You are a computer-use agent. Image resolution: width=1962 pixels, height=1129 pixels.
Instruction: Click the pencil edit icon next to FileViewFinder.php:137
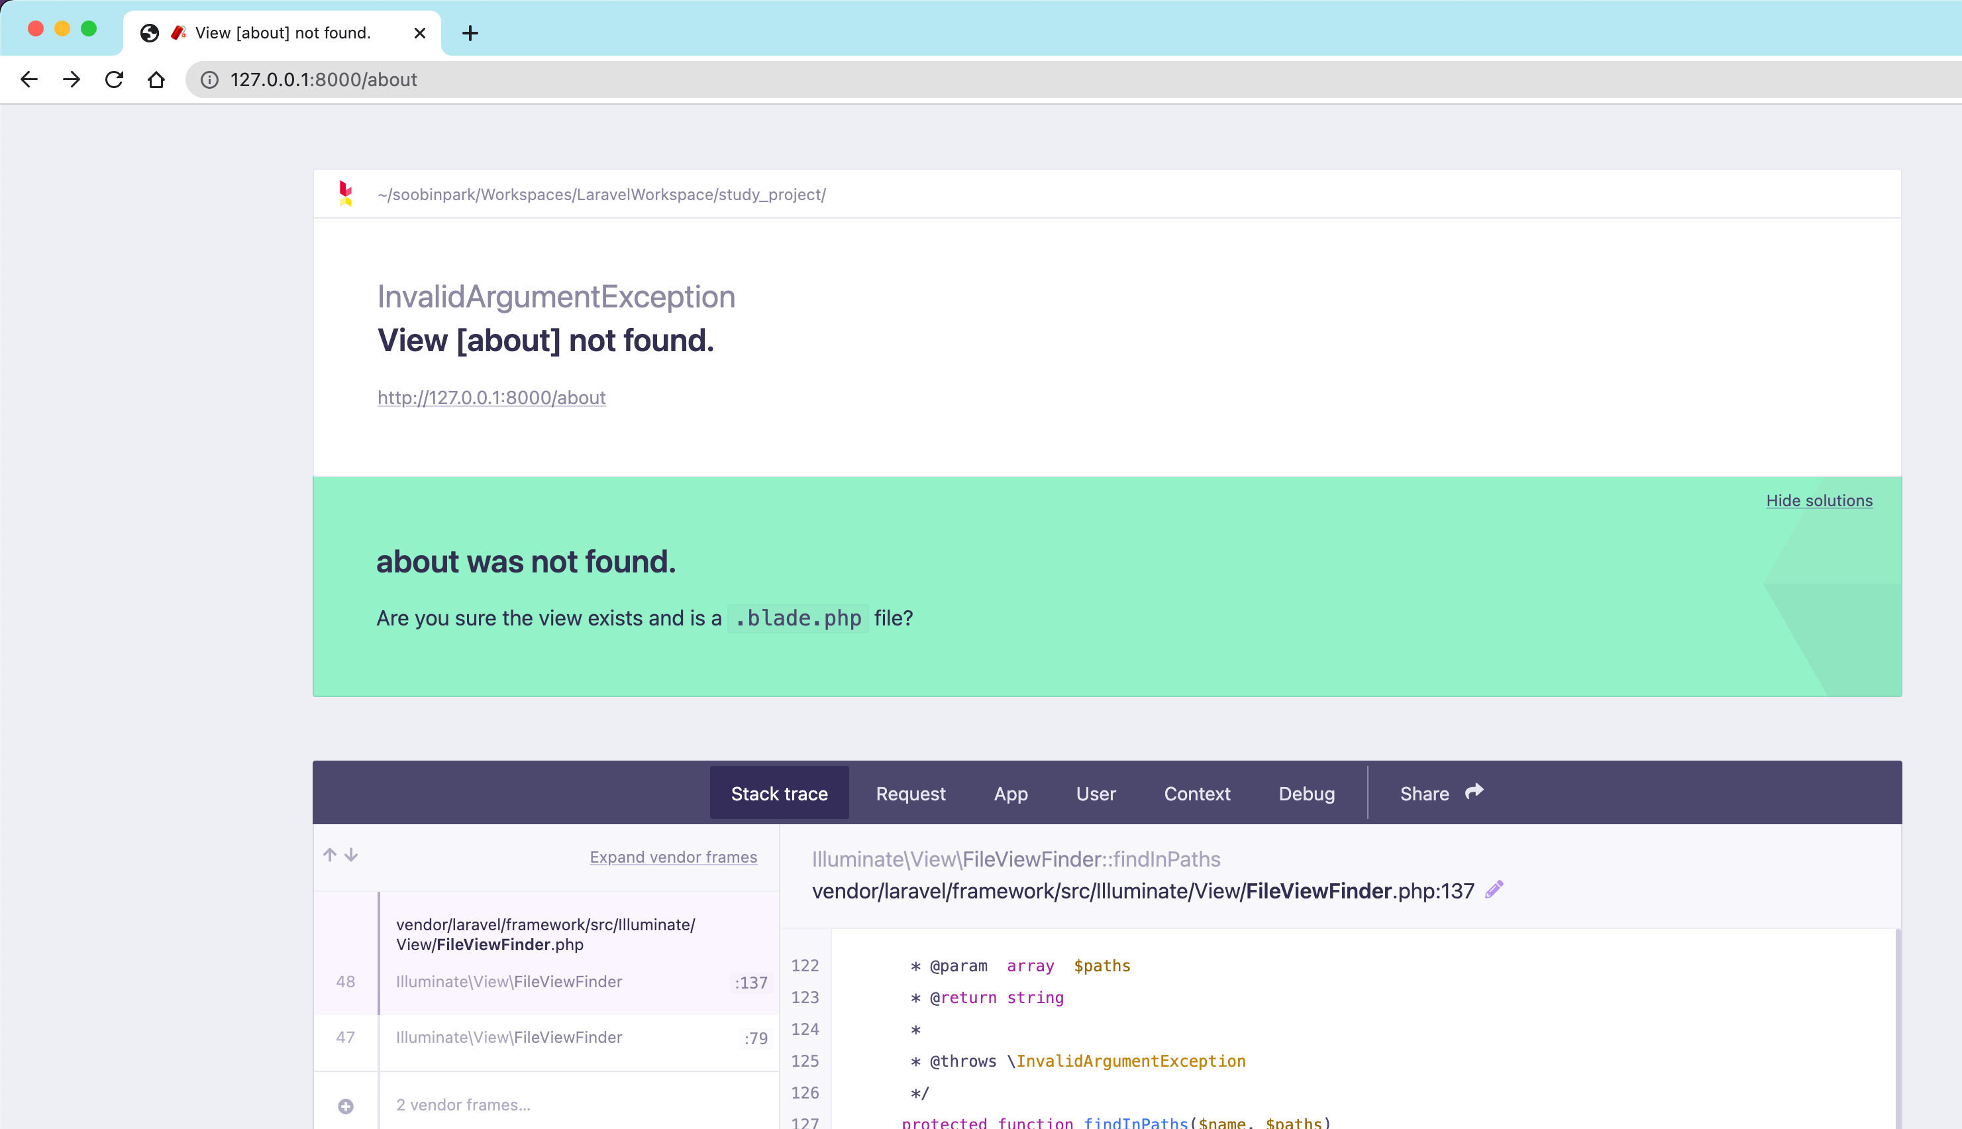1494,890
